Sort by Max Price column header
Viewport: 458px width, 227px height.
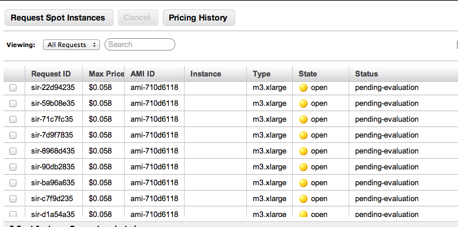103,74
